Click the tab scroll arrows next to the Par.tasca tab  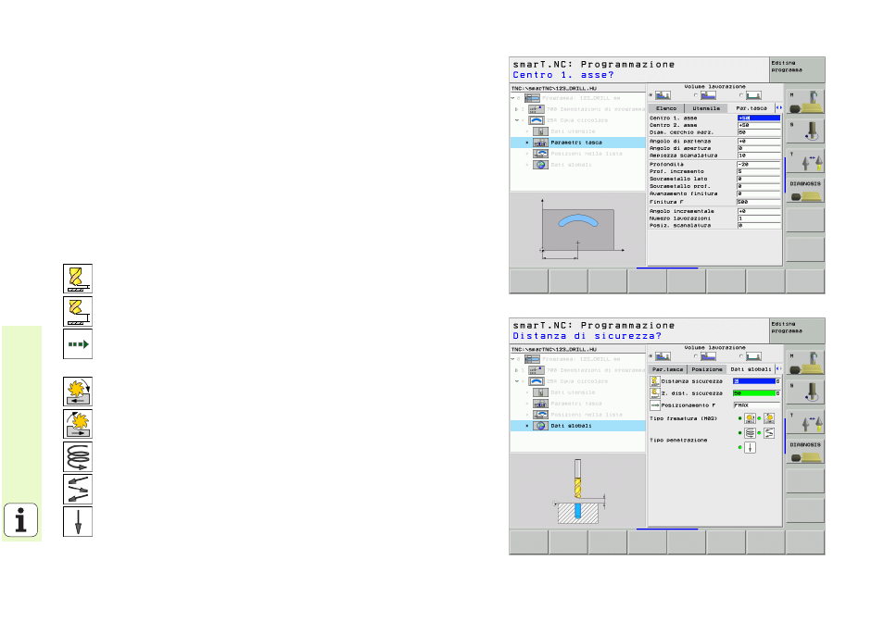pos(779,107)
